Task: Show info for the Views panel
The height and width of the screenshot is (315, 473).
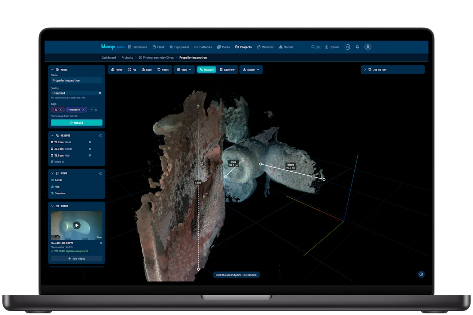Action: (101, 173)
